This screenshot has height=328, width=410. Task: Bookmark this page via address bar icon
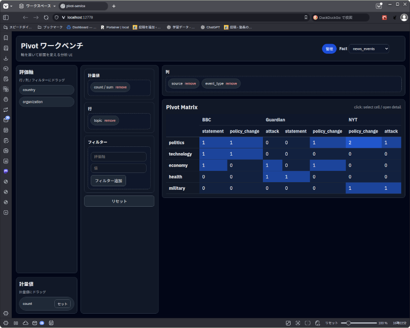coord(306,17)
